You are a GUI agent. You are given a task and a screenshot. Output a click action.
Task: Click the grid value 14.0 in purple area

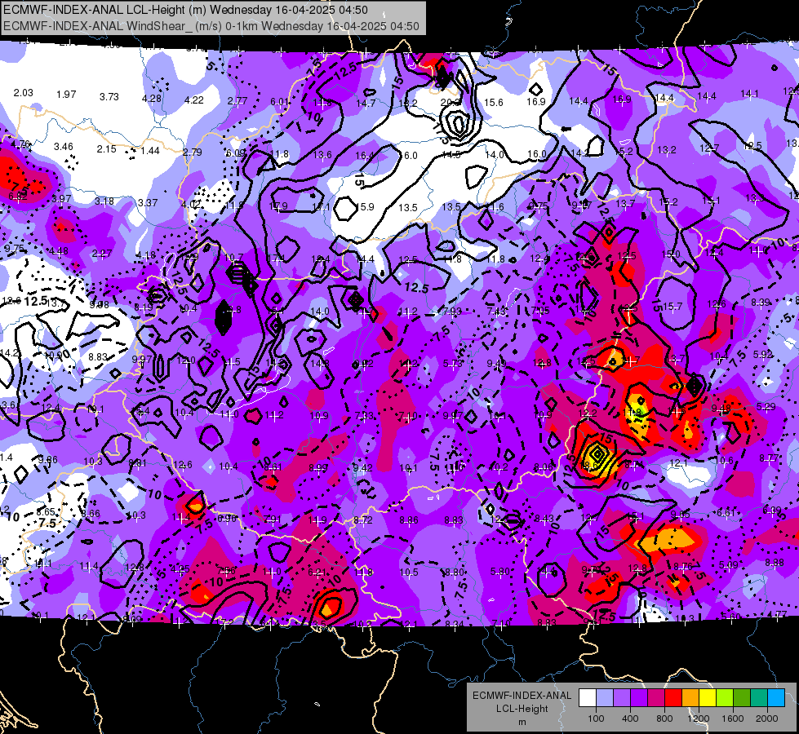pyautogui.click(x=319, y=311)
